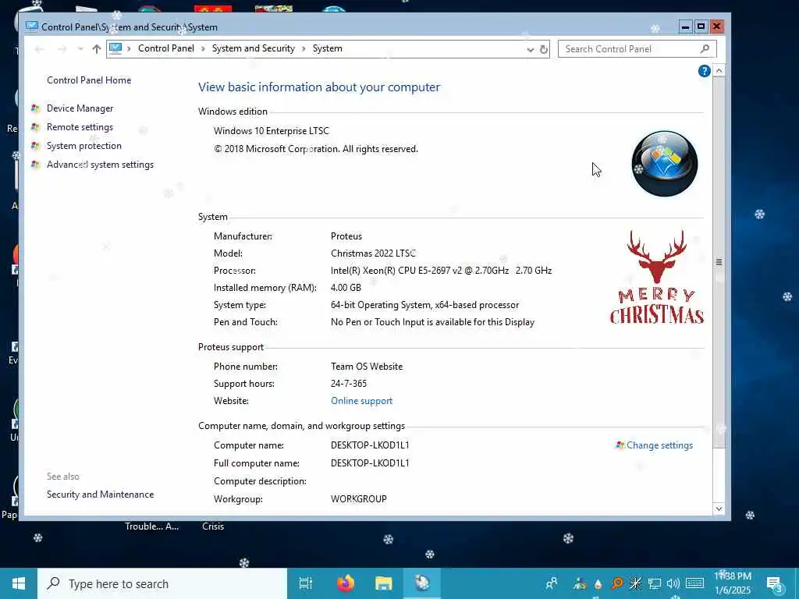Minimize the System Control Panel window
799x599 pixels.
coord(685,27)
